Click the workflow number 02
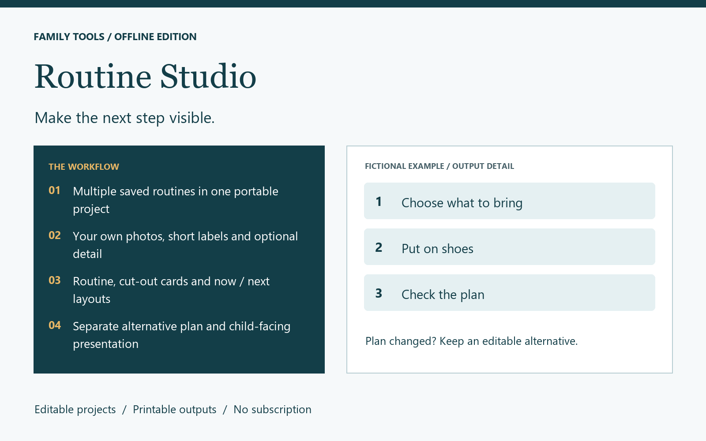This screenshot has height=441, width=706. 55,235
